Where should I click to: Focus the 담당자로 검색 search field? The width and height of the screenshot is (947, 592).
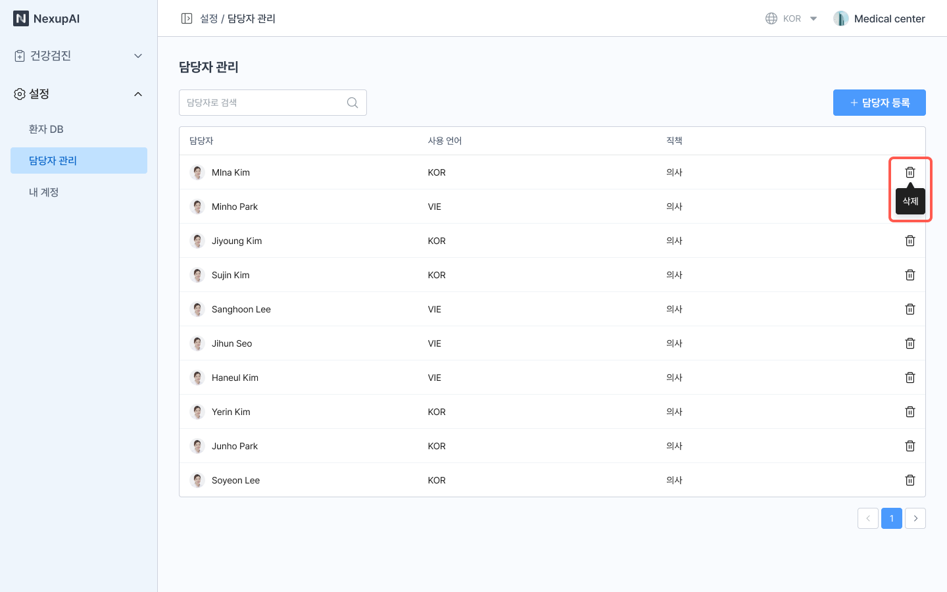[263, 103]
